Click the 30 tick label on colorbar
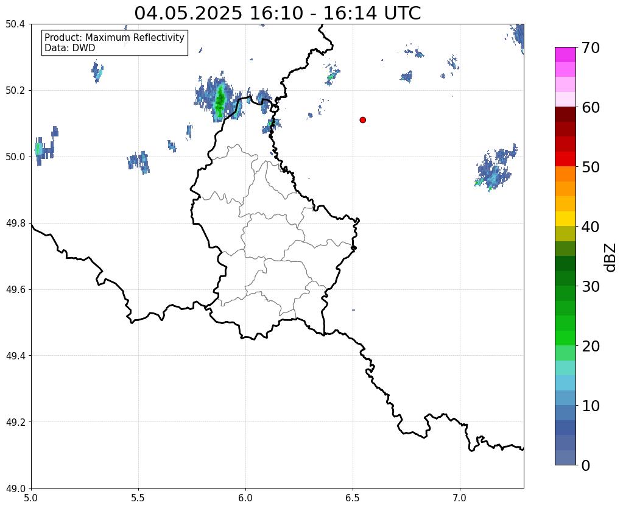Image resolution: width=623 pixels, height=508 pixels. point(591,286)
